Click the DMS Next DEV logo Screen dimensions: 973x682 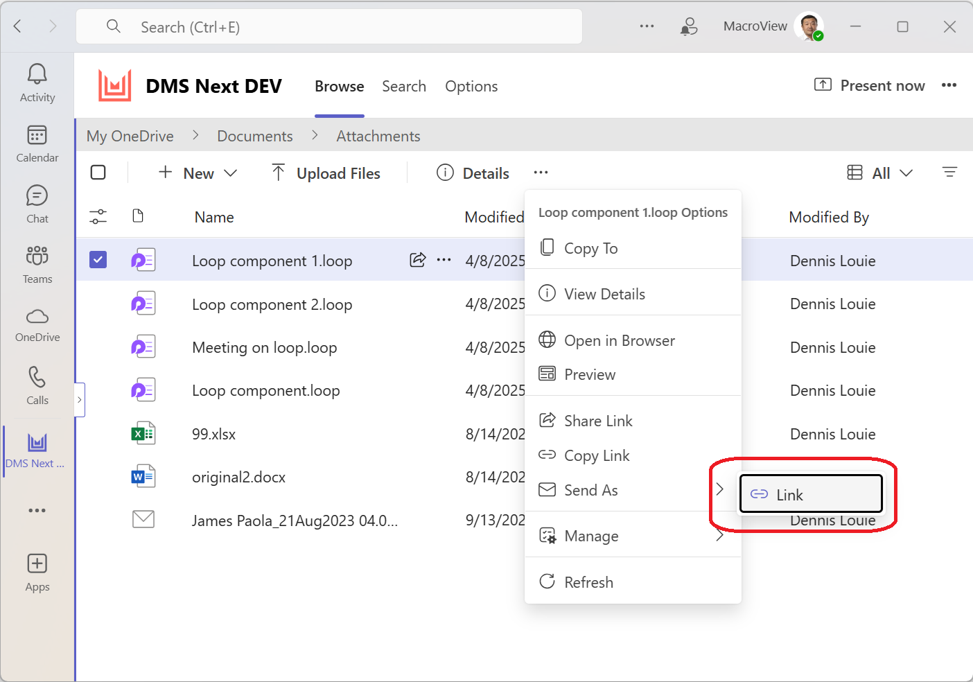[x=115, y=86]
